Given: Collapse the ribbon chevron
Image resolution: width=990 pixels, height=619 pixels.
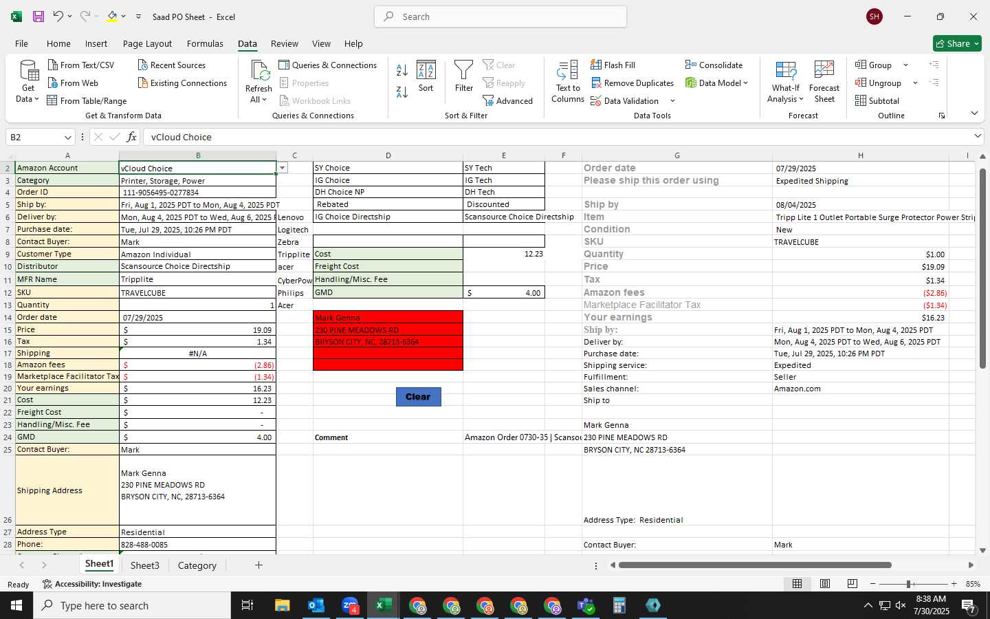Looking at the screenshot, I should pyautogui.click(x=974, y=113).
